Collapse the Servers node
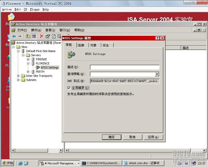 (x=23, y=55)
